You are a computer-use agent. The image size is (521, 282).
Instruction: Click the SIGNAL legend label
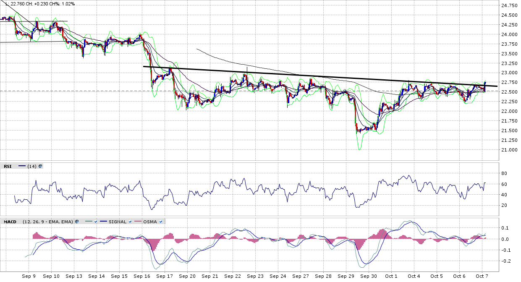coord(118,222)
